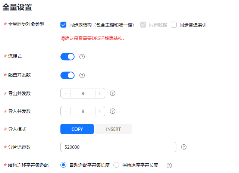Click help icon for 导出并发数
Viewport: 239px width, 173px height.
113,93
